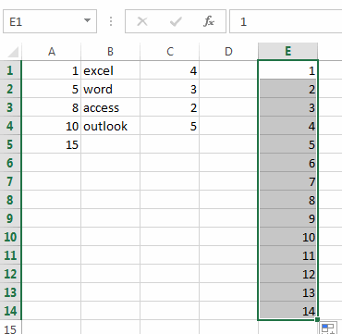Select row 3 header
Image resolution: width=342 pixels, height=334 pixels.
tap(10, 107)
